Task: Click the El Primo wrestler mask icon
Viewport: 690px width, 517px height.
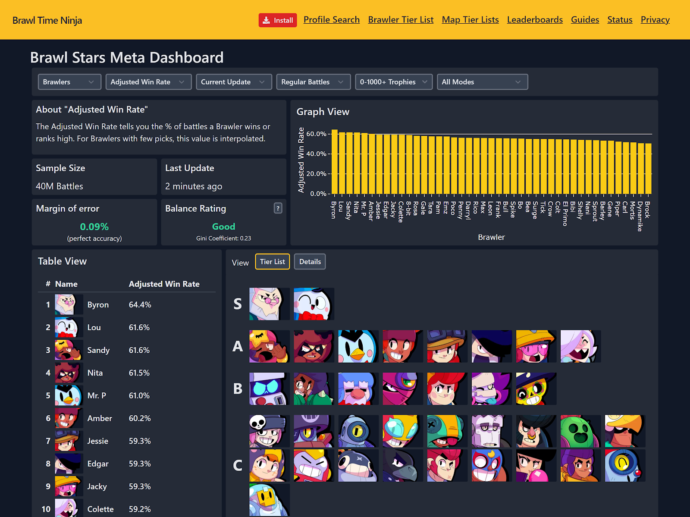Action: point(492,465)
